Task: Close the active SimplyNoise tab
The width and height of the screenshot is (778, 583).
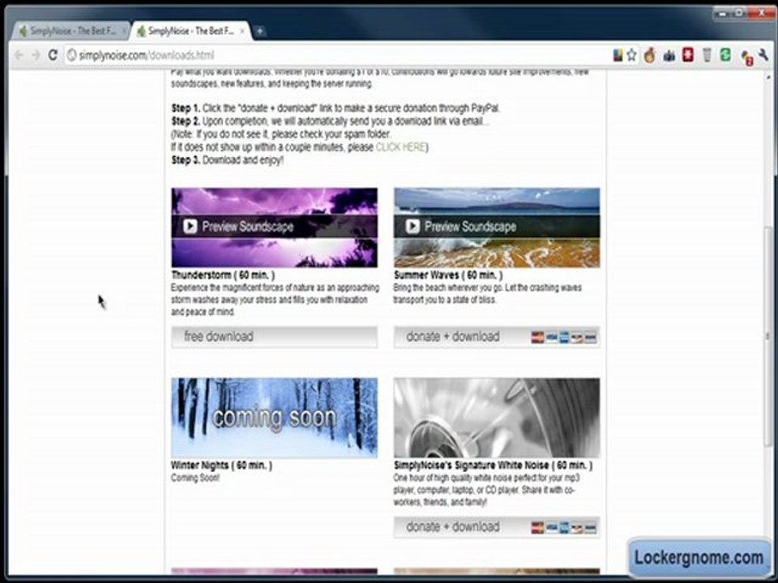Action: [242, 32]
